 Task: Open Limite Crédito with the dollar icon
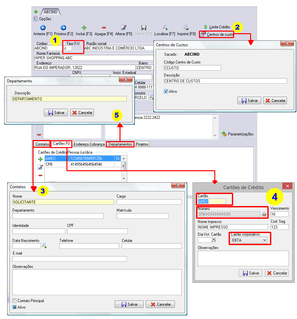coord(217,27)
